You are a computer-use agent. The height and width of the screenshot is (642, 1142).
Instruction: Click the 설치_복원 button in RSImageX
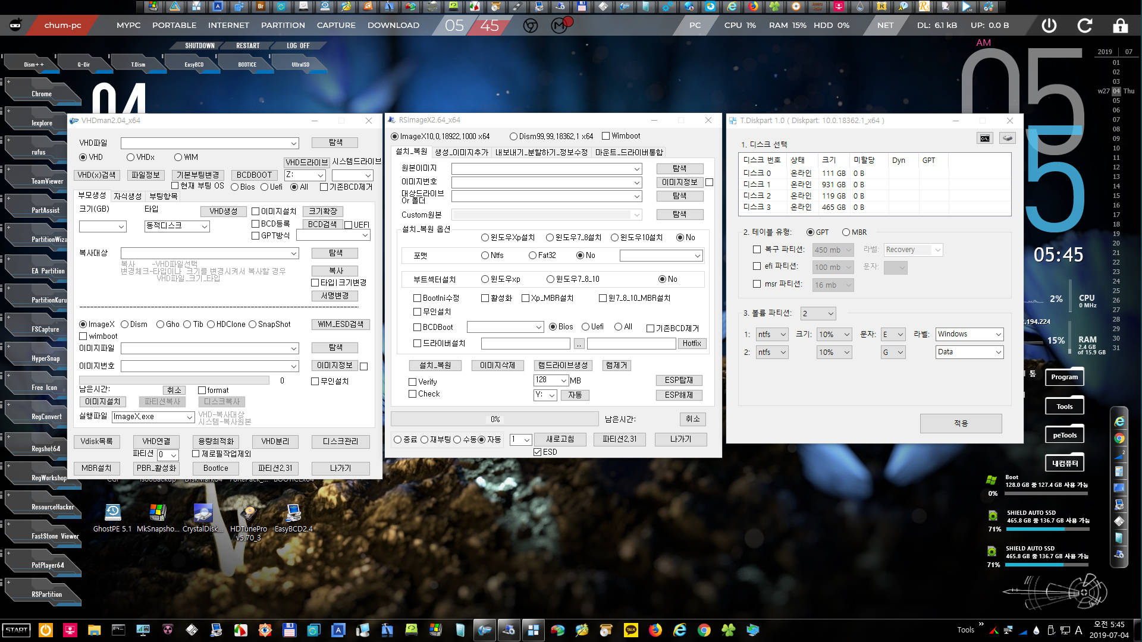pos(435,366)
